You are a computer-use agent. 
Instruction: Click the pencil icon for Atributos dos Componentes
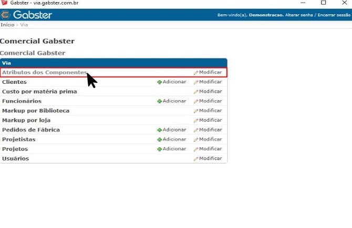pyautogui.click(x=196, y=72)
